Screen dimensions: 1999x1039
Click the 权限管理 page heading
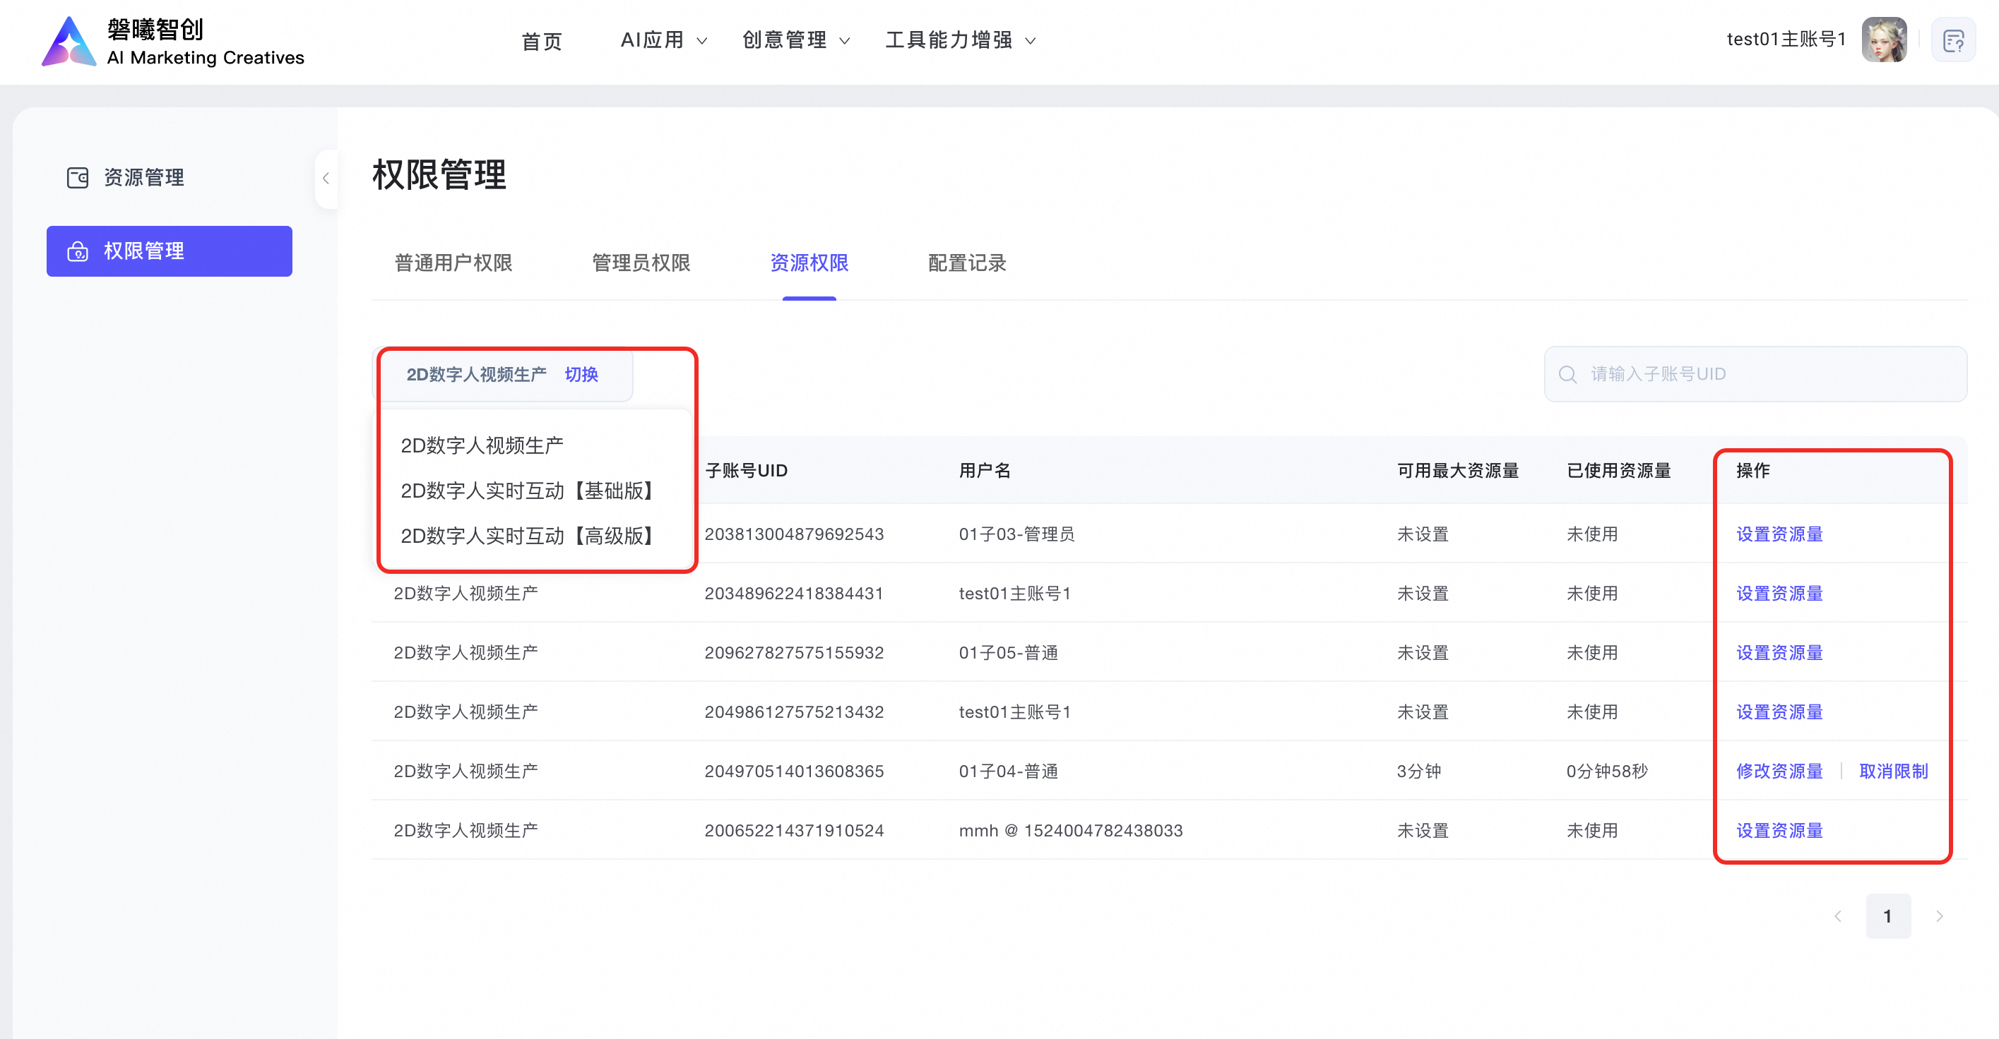pyautogui.click(x=439, y=174)
